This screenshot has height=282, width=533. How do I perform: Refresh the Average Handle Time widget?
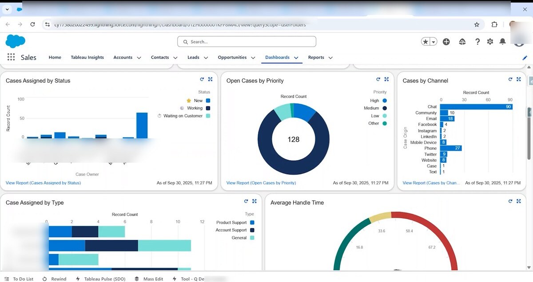(x=510, y=201)
